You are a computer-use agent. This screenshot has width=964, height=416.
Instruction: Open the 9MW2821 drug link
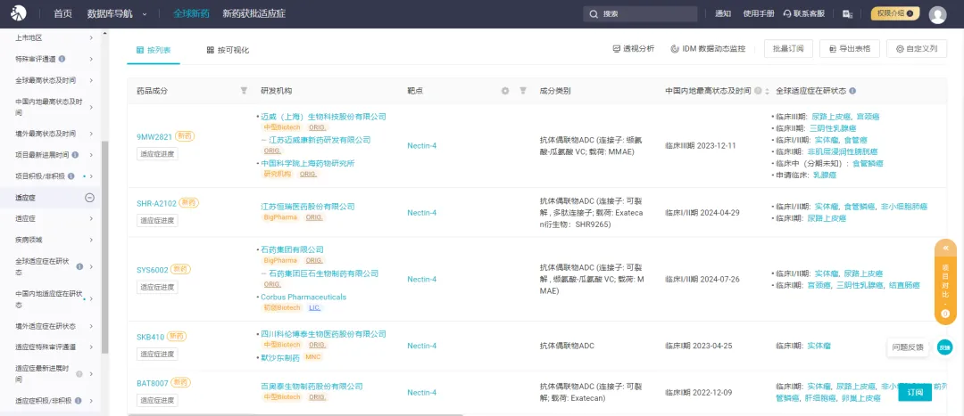[154, 137]
